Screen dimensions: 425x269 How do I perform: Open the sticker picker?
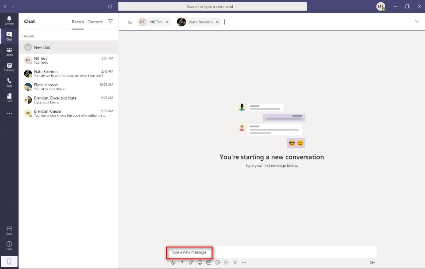point(217,262)
